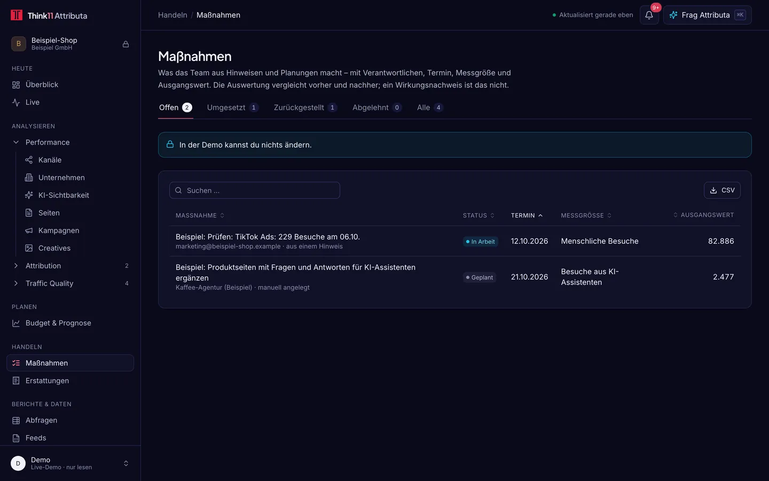Open the Produktseiten mit Fragen und Antworten row

(455, 277)
